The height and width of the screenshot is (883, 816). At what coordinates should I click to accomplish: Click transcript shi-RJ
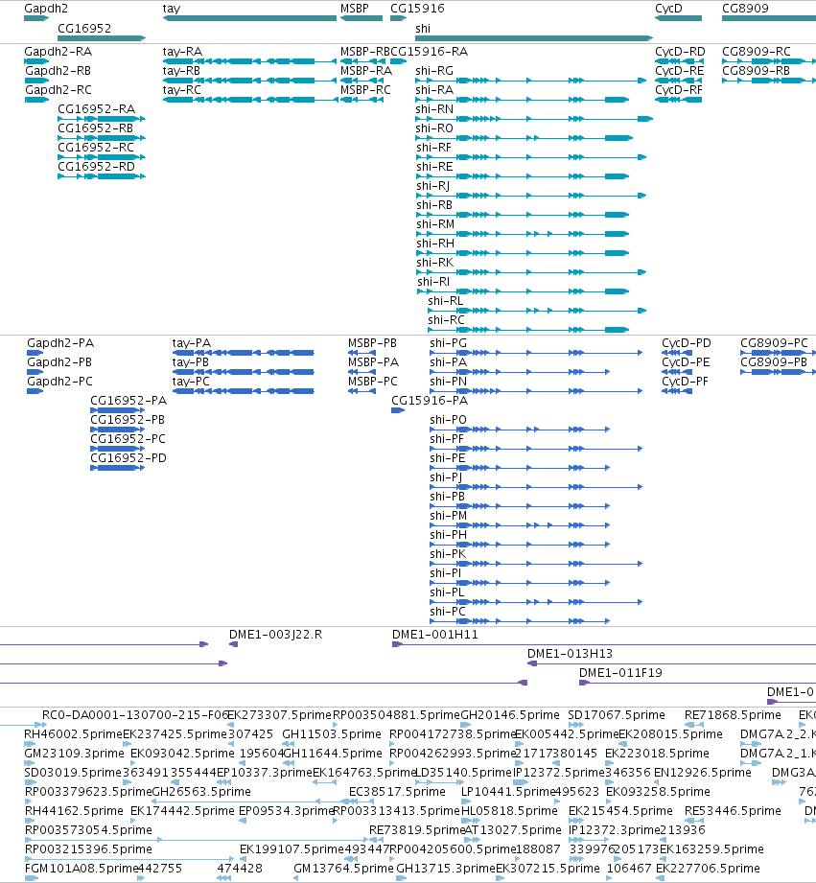433,186
